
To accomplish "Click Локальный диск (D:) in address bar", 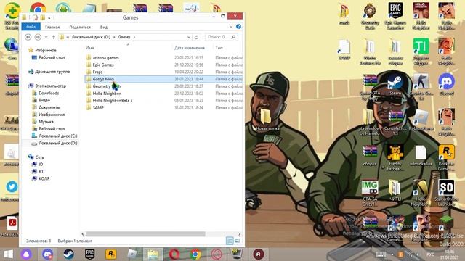I will 91,37.
